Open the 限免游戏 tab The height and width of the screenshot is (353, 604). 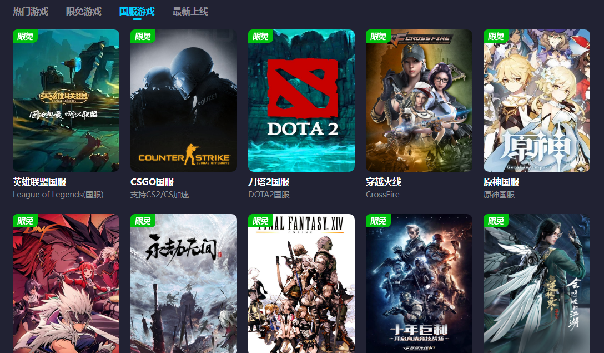tap(84, 11)
